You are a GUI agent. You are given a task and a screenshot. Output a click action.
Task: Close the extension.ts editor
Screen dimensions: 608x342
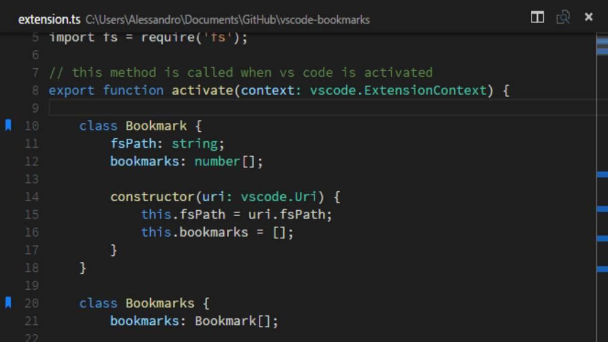[x=588, y=17]
